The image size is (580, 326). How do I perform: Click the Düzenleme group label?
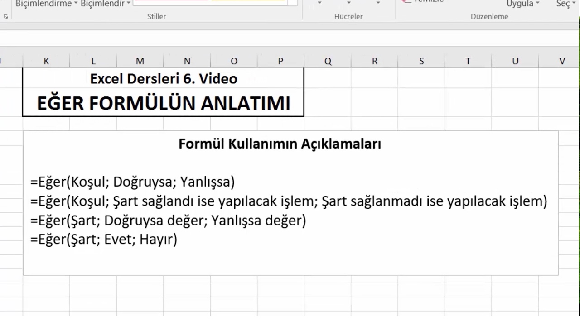489,16
